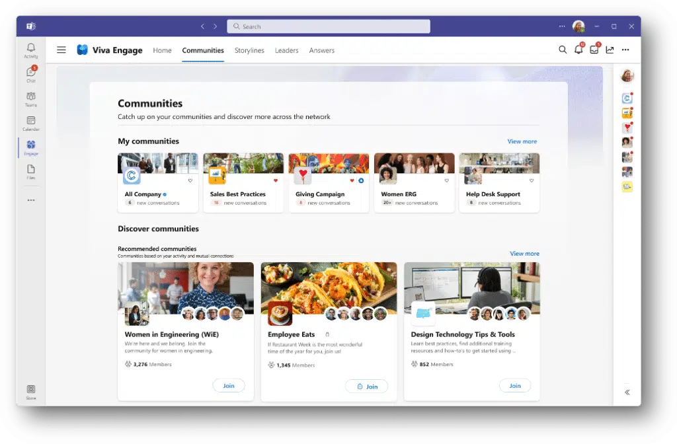Open Viva Engage notifications bell

(578, 50)
